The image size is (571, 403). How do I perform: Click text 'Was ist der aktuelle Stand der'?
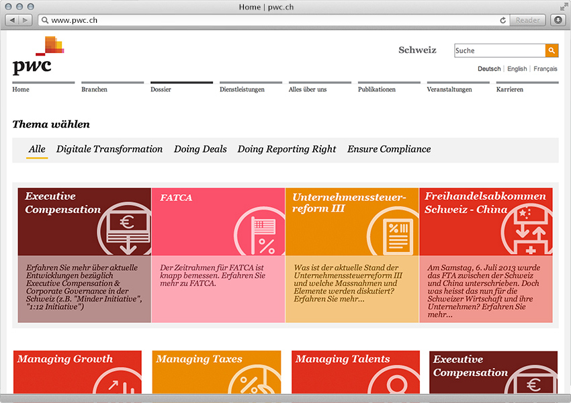click(346, 267)
